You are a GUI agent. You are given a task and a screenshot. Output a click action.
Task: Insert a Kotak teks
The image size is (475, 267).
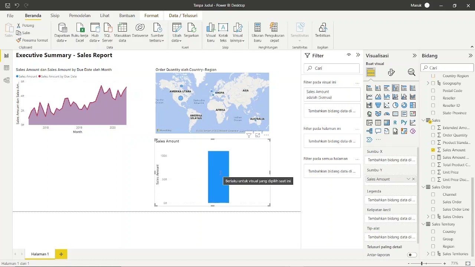coord(223,33)
